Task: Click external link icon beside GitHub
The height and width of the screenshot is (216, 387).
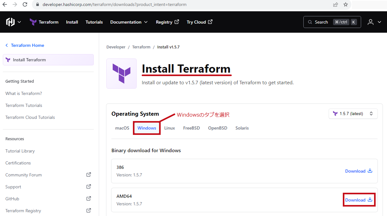Action: [89, 198]
